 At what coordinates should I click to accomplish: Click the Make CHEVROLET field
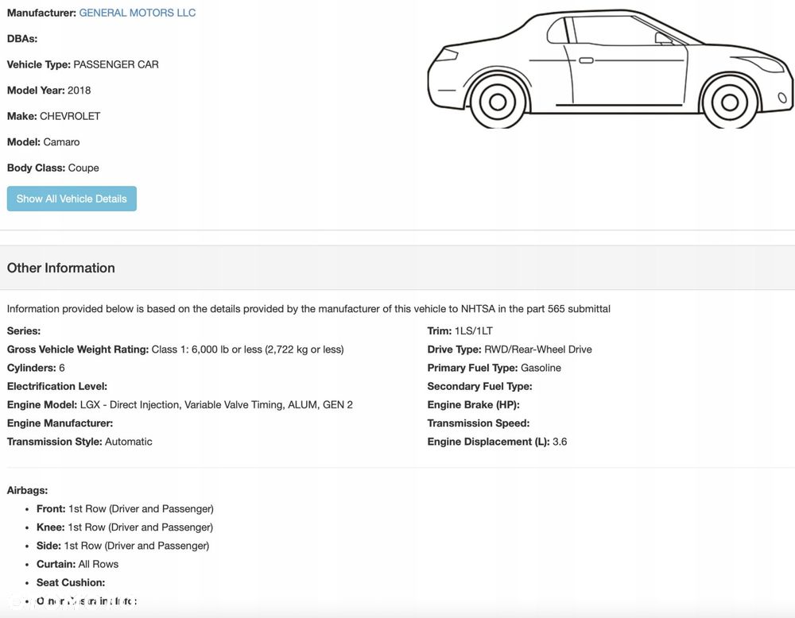pyautogui.click(x=54, y=116)
